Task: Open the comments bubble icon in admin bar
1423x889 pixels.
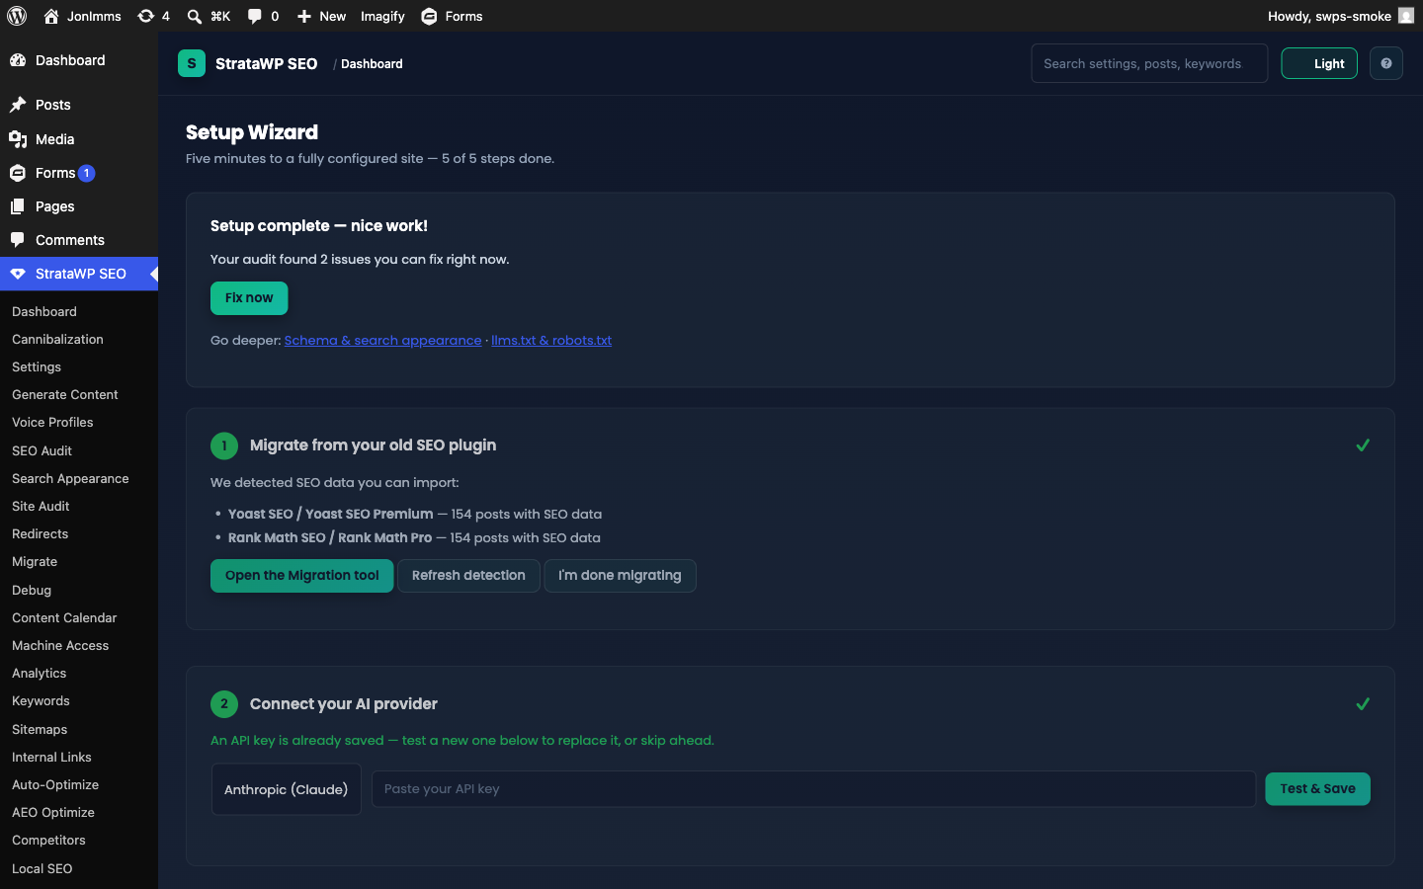Action: coord(255,16)
